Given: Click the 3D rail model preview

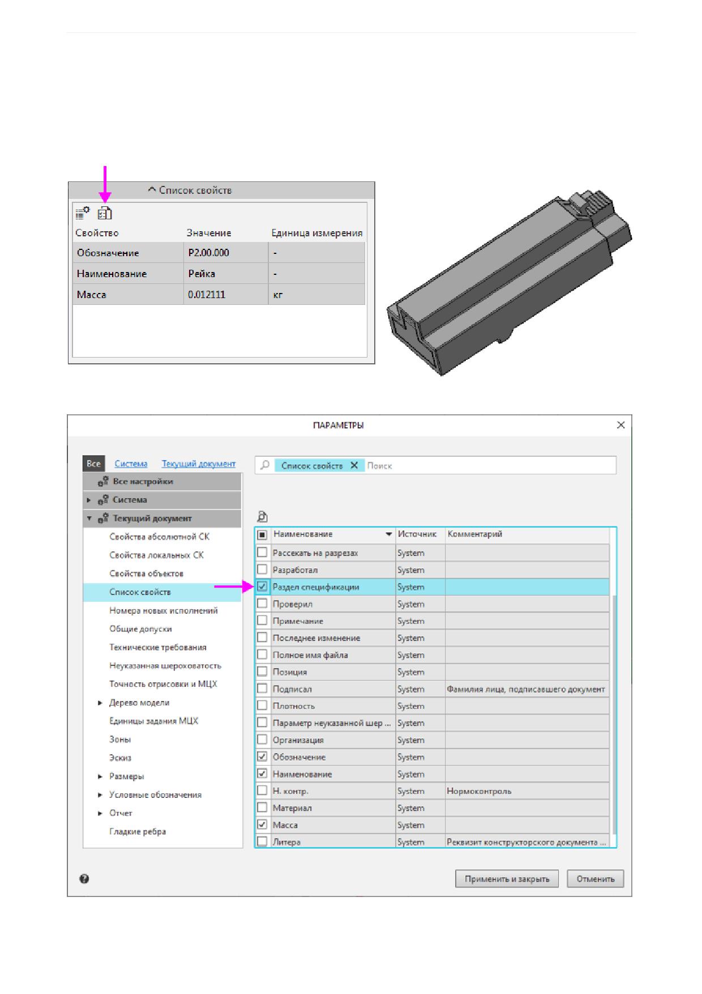Looking at the screenshot, I should [x=510, y=282].
